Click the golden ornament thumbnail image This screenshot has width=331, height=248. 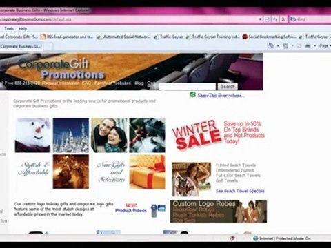[71, 172]
